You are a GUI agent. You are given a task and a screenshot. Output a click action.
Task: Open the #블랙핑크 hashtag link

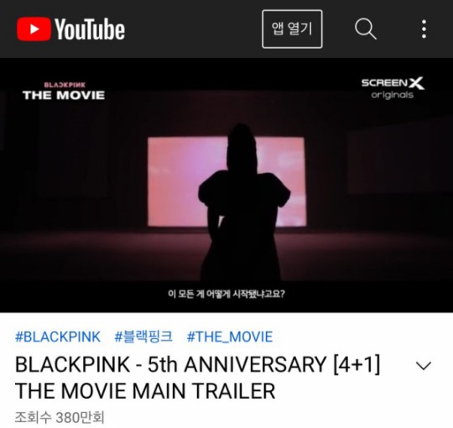click(143, 337)
